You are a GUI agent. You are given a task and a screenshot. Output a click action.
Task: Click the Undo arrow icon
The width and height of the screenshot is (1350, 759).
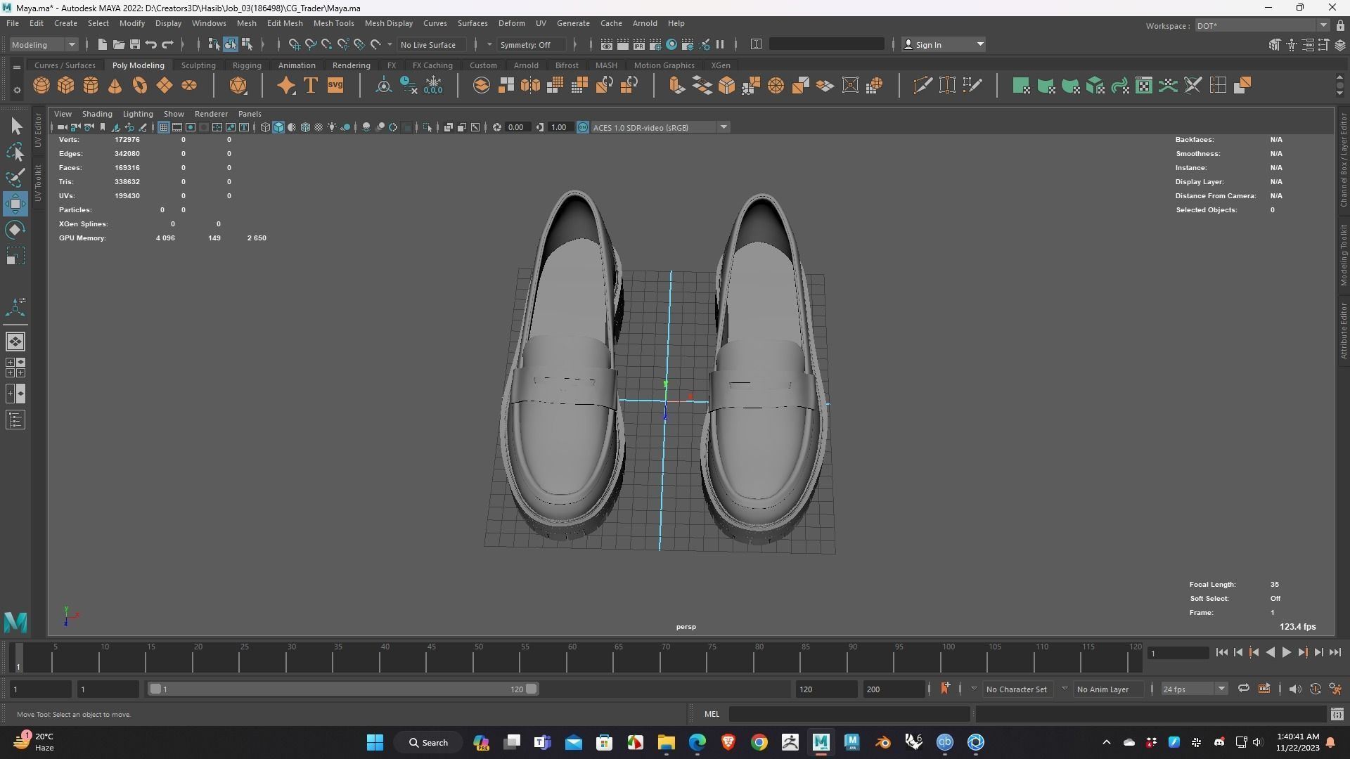click(x=151, y=44)
